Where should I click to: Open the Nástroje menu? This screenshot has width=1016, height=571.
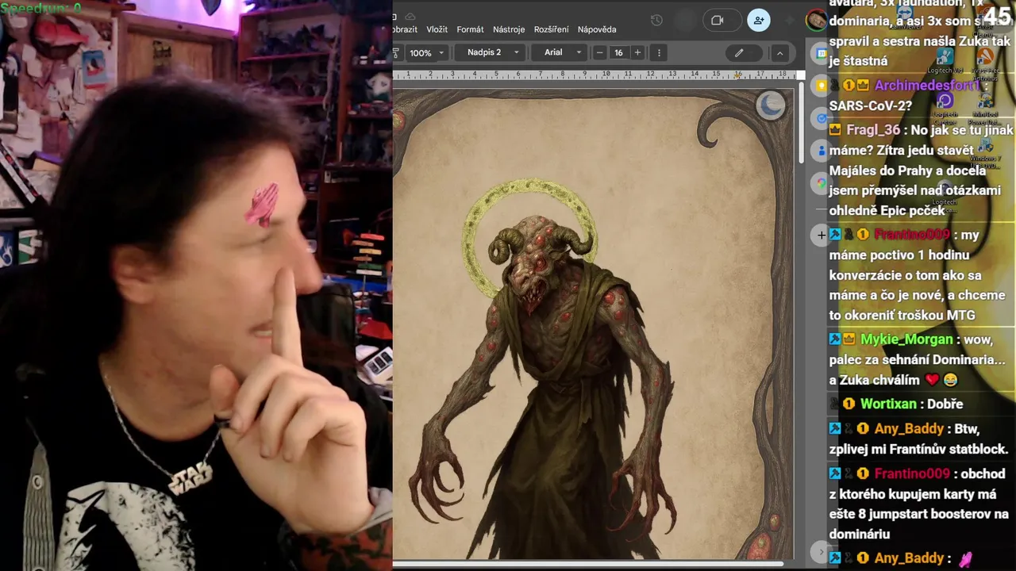click(509, 29)
